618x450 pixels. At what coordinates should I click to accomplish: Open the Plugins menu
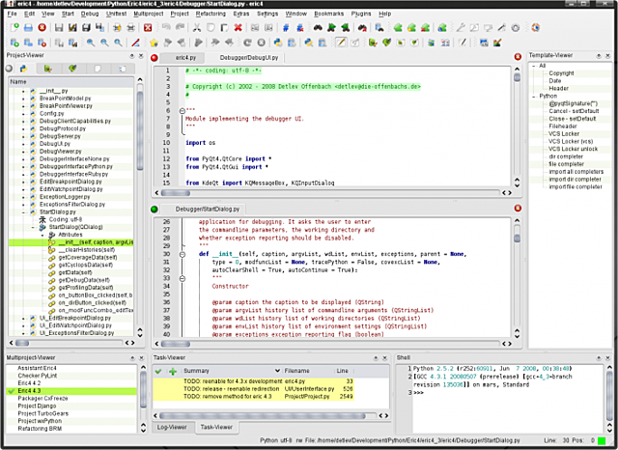click(x=359, y=14)
